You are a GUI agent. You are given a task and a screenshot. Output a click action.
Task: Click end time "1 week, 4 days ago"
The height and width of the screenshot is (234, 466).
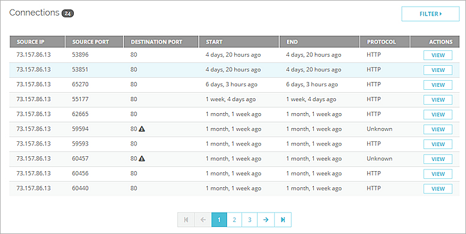pos(311,99)
